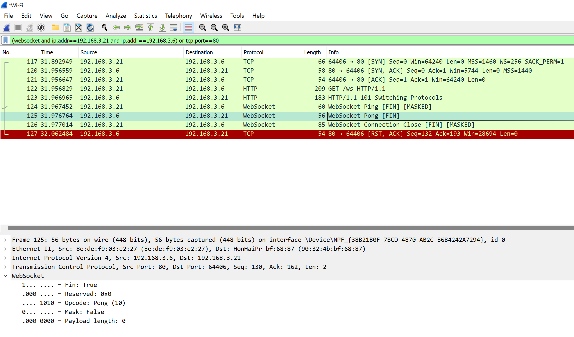Screen dimensions: 574x337
Task: Click the go-back packet history arrow
Action: [116, 28]
